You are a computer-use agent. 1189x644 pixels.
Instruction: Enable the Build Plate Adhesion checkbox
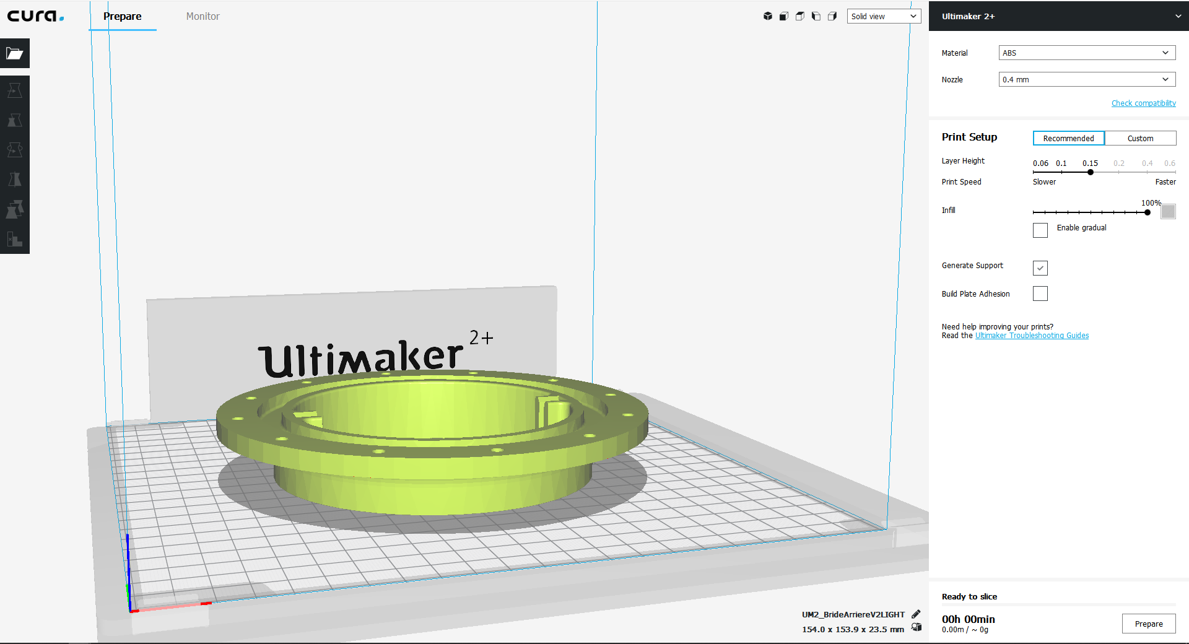1040,294
